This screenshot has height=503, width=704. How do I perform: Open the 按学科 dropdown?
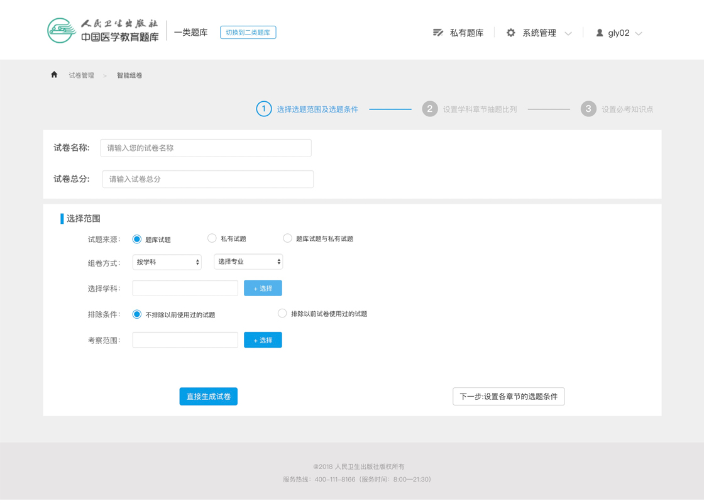click(167, 262)
